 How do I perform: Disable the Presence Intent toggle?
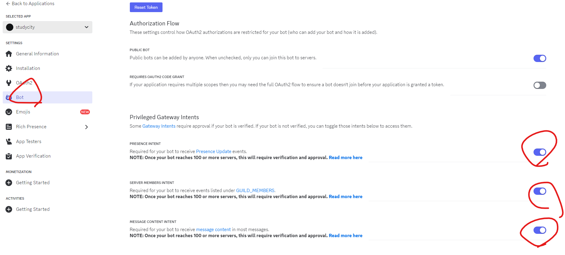pos(540,152)
